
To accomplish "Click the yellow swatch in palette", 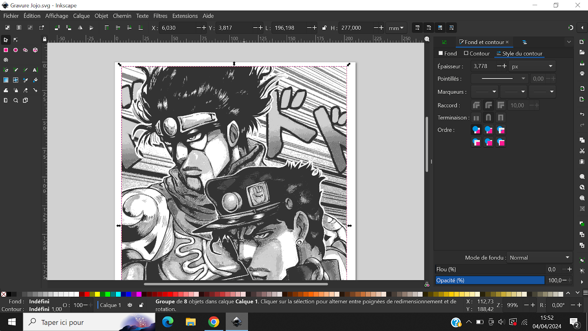I will [x=97, y=294].
